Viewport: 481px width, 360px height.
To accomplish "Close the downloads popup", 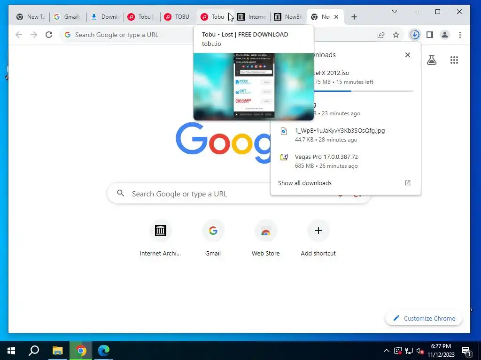I will click(408, 55).
